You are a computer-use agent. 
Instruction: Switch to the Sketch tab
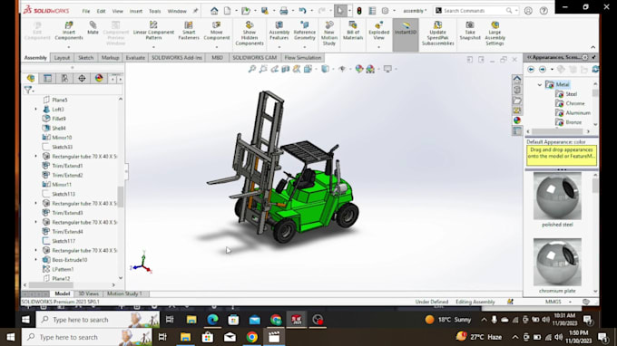point(85,58)
